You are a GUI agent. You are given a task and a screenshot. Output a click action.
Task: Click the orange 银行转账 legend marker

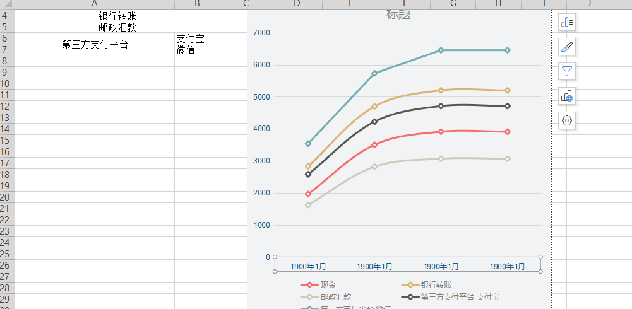410,285
